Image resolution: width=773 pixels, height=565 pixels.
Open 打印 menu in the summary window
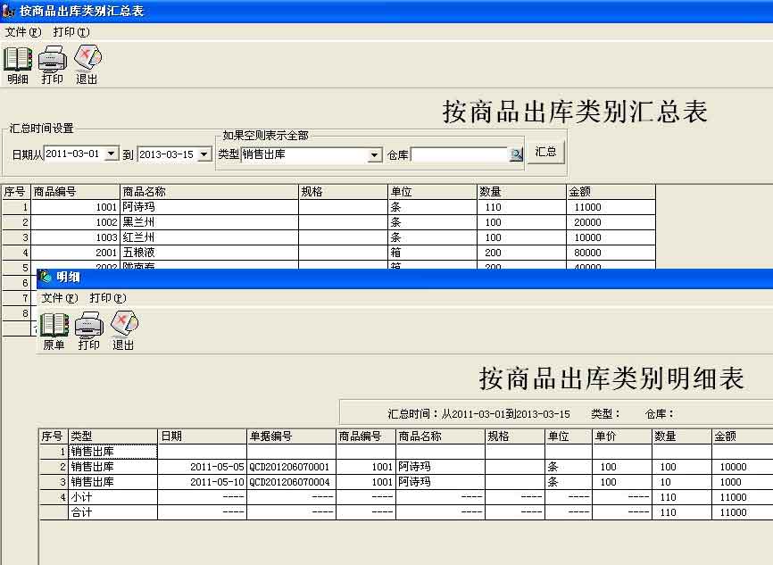pos(71,32)
